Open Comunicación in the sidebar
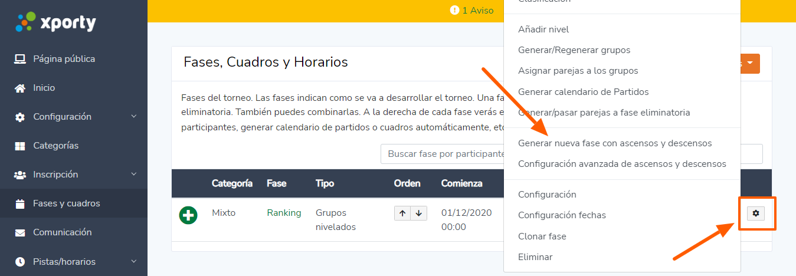The image size is (796, 276). point(63,232)
